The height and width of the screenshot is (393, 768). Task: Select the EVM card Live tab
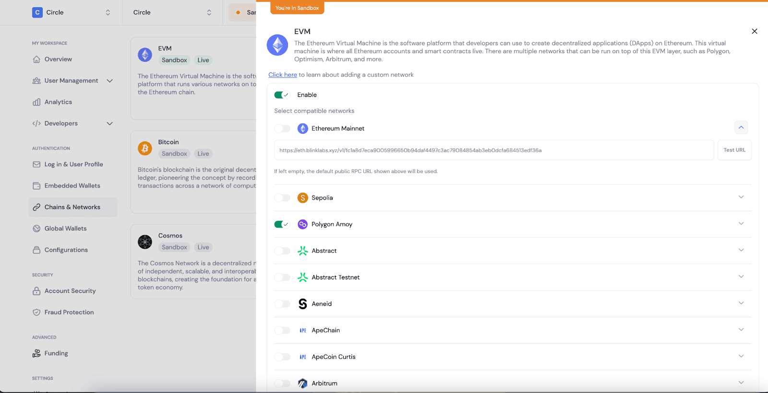click(204, 60)
